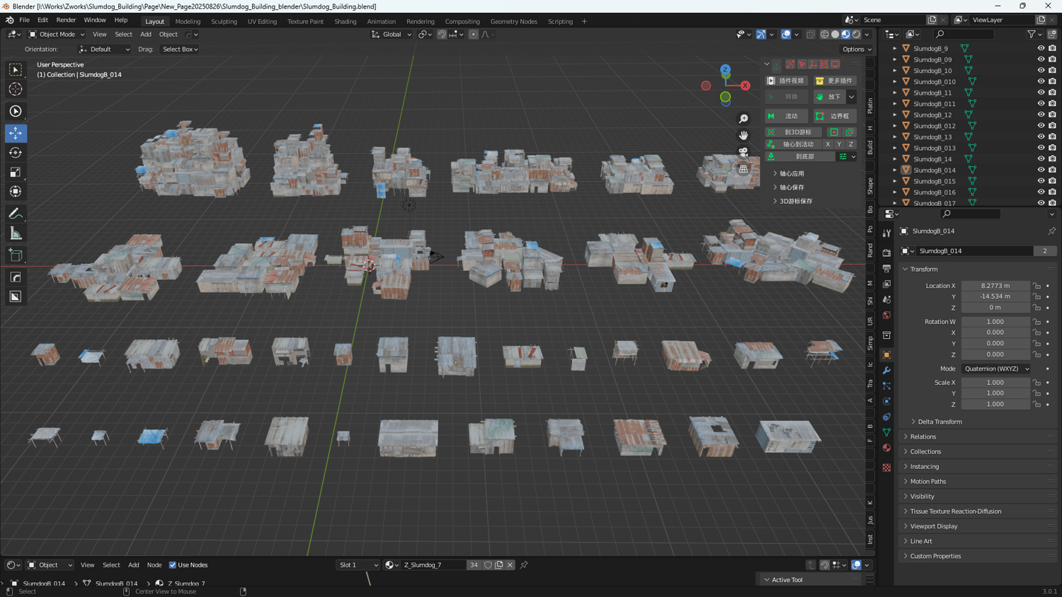Hide SlumdogB_014 using its eye icon

click(1041, 170)
